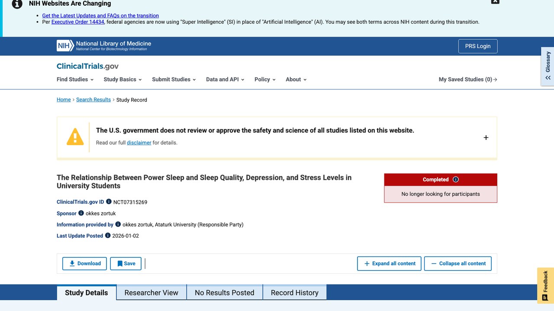Click Expand all content button

click(x=389, y=263)
